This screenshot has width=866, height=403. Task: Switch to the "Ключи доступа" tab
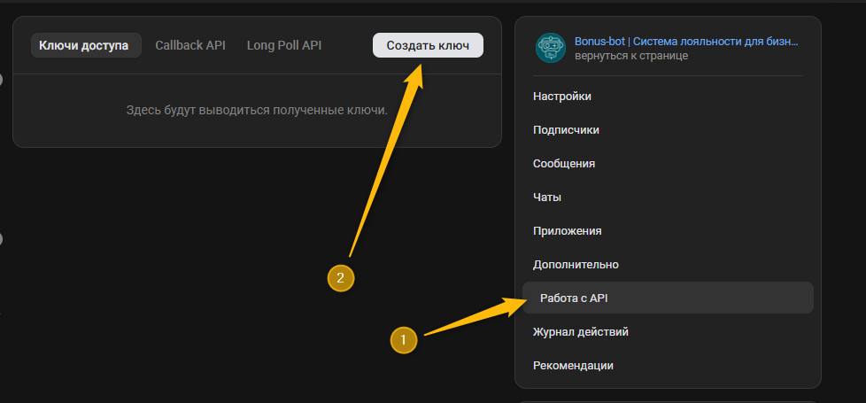pyautogui.click(x=85, y=45)
